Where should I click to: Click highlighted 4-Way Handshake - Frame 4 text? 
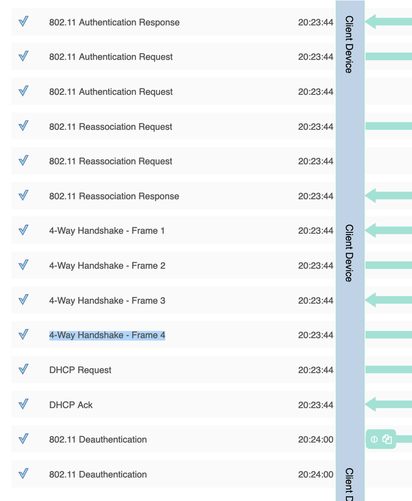click(x=107, y=336)
